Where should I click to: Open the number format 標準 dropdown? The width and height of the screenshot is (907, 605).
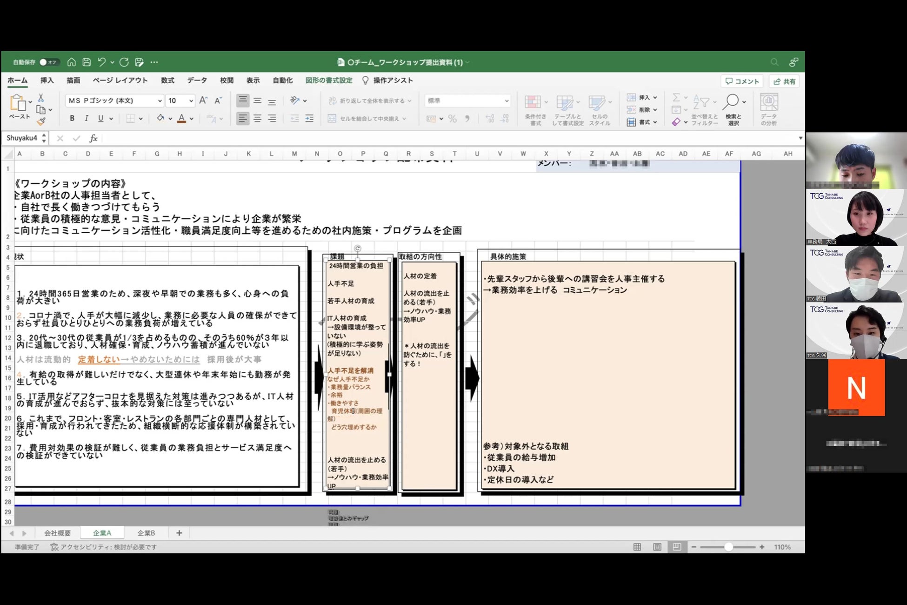[x=507, y=101]
